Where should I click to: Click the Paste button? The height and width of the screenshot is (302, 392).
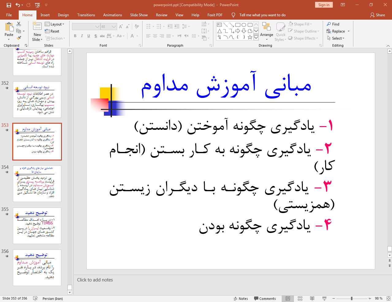(9, 31)
